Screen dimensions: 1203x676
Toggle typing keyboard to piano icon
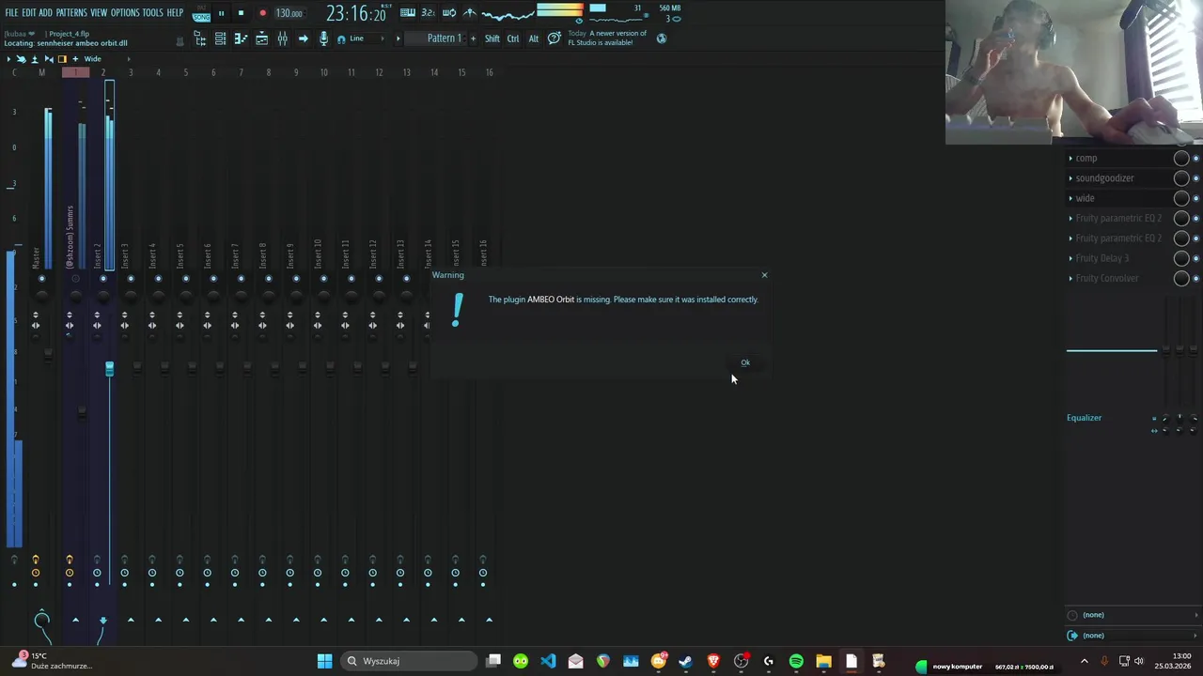point(408,13)
